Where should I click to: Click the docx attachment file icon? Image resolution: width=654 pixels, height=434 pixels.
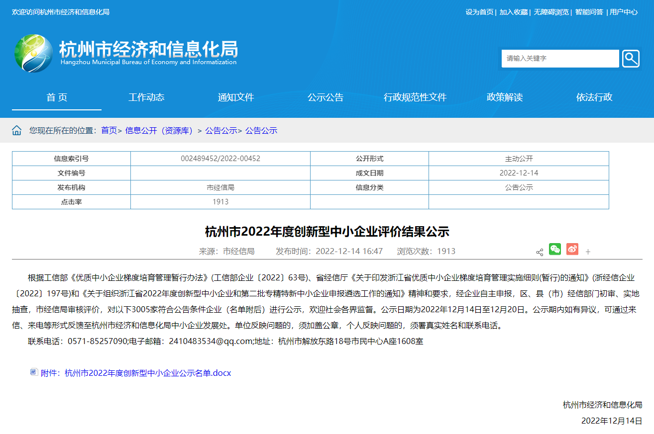pos(34,372)
